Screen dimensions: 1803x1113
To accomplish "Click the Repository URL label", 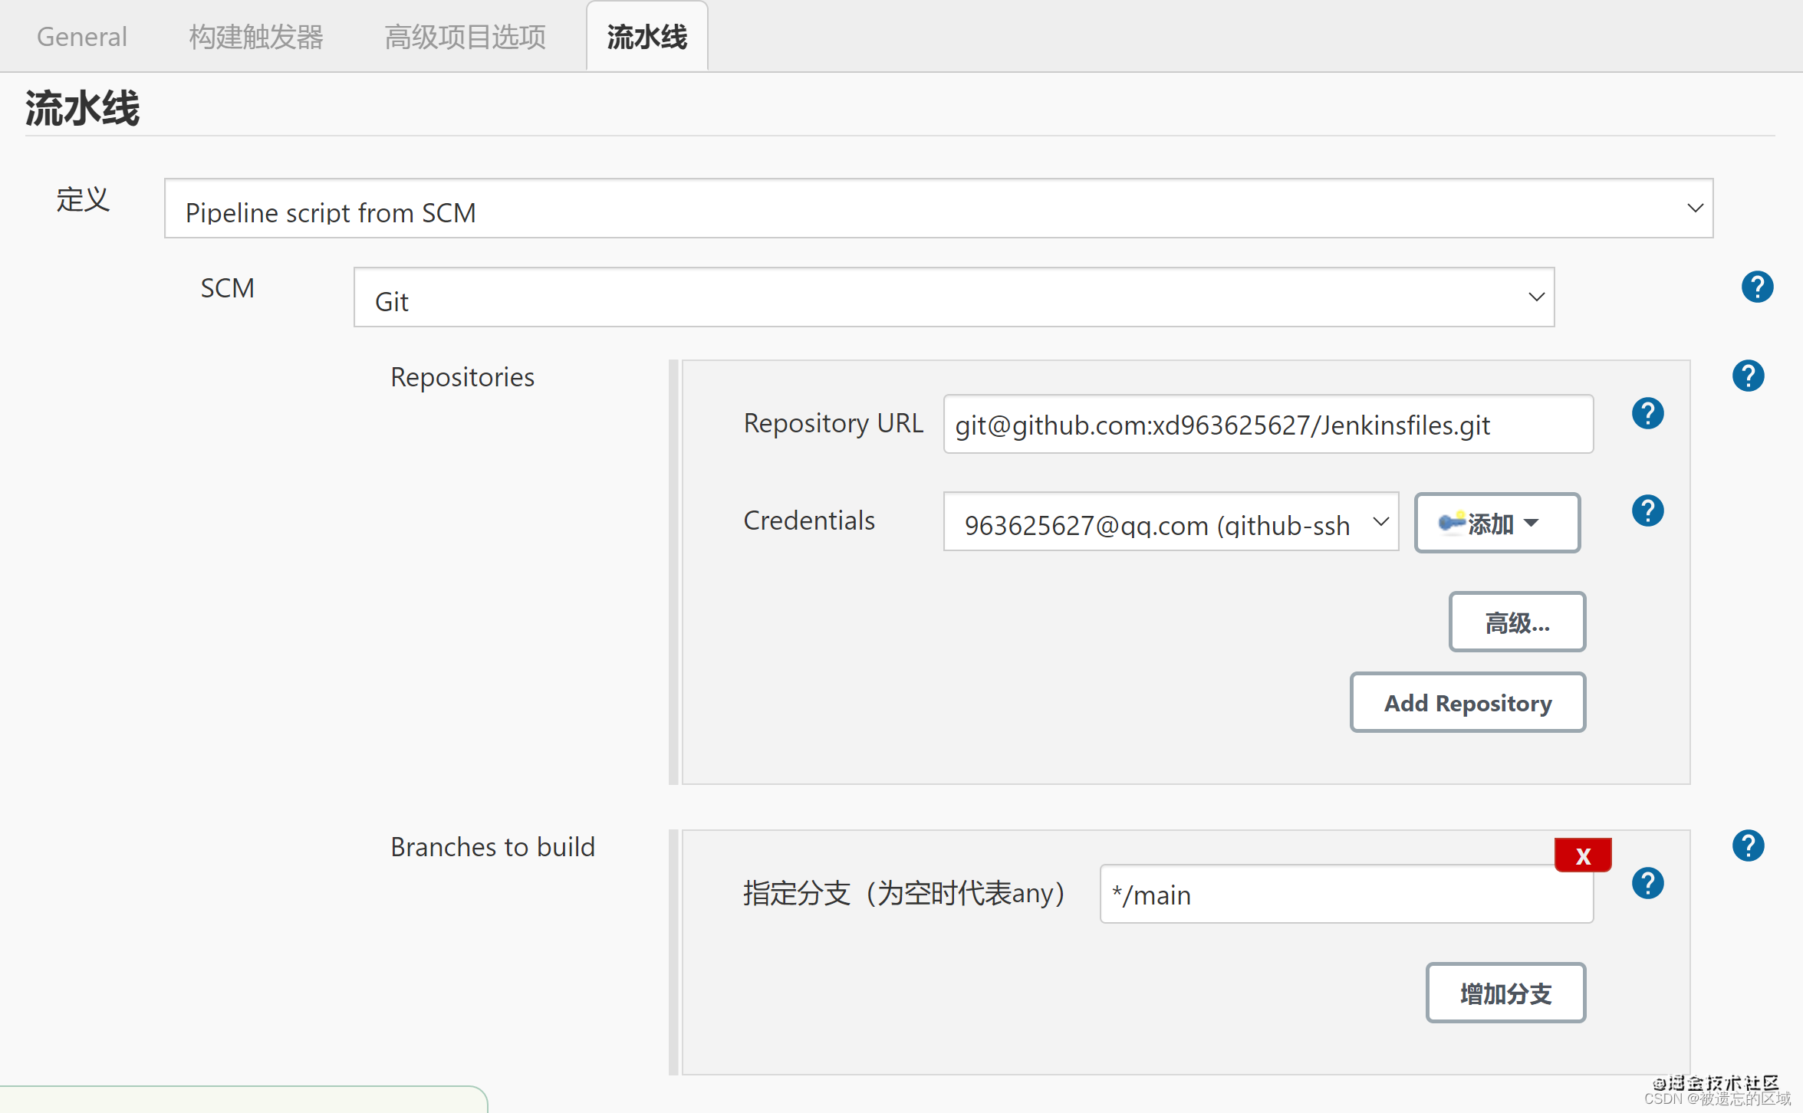I will point(834,423).
